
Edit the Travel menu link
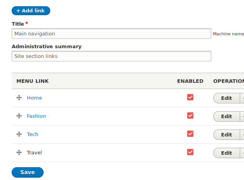click(226, 153)
